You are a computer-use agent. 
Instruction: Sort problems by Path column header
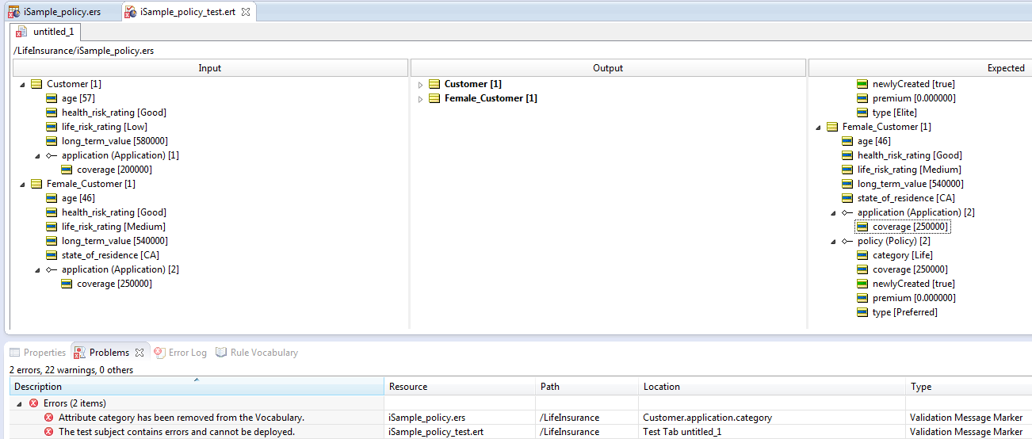pyautogui.click(x=587, y=387)
